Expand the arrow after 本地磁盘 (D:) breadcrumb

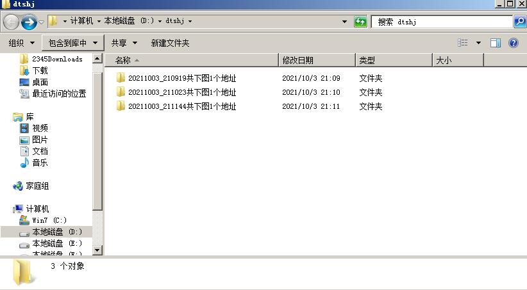tap(160, 21)
